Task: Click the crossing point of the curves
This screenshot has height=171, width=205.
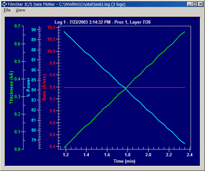Action: click(x=126, y=88)
